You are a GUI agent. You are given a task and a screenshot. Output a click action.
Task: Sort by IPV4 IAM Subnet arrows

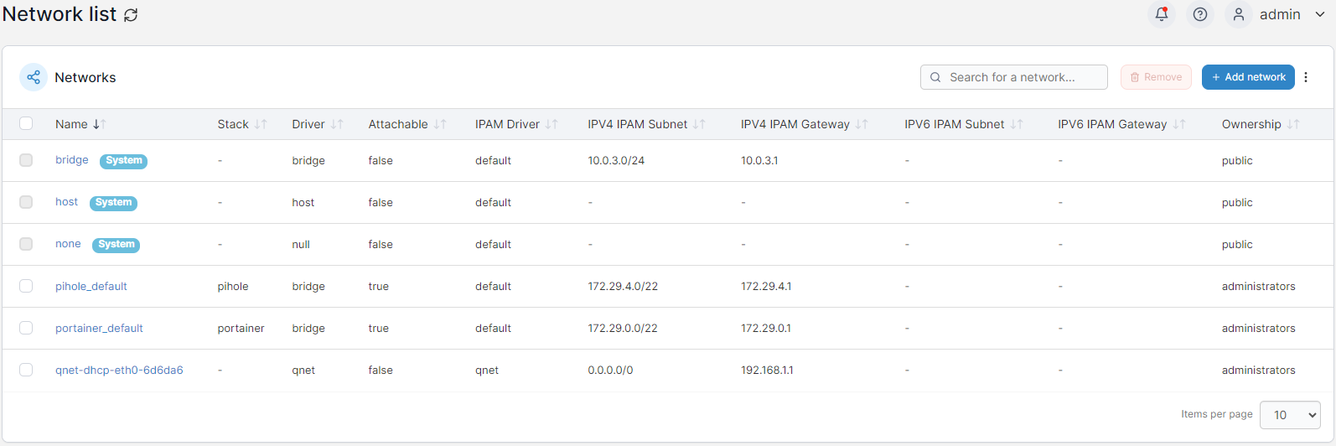tap(699, 124)
